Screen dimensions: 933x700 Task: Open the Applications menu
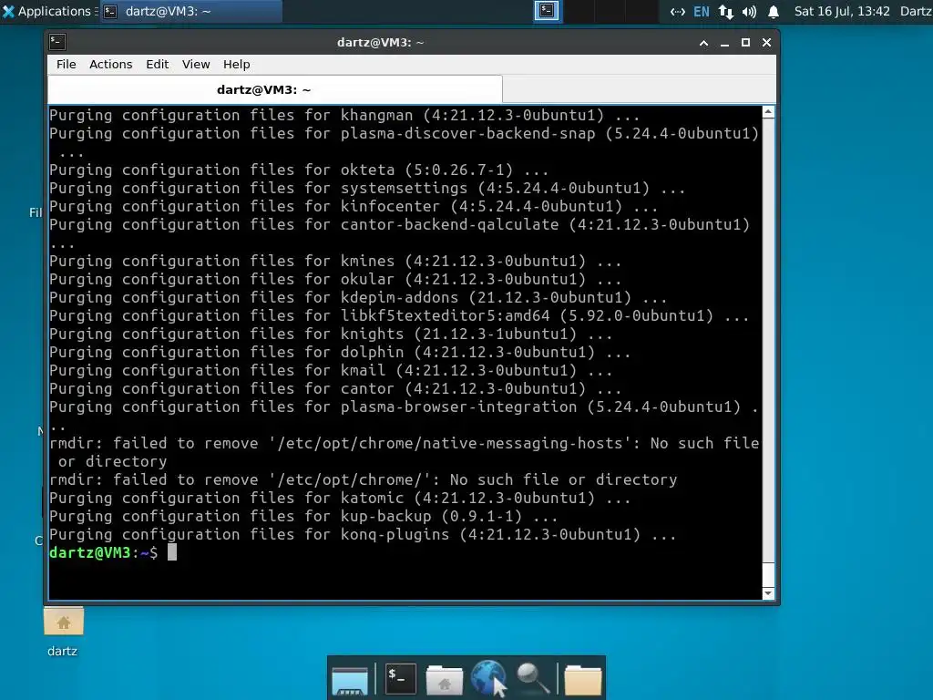click(46, 11)
